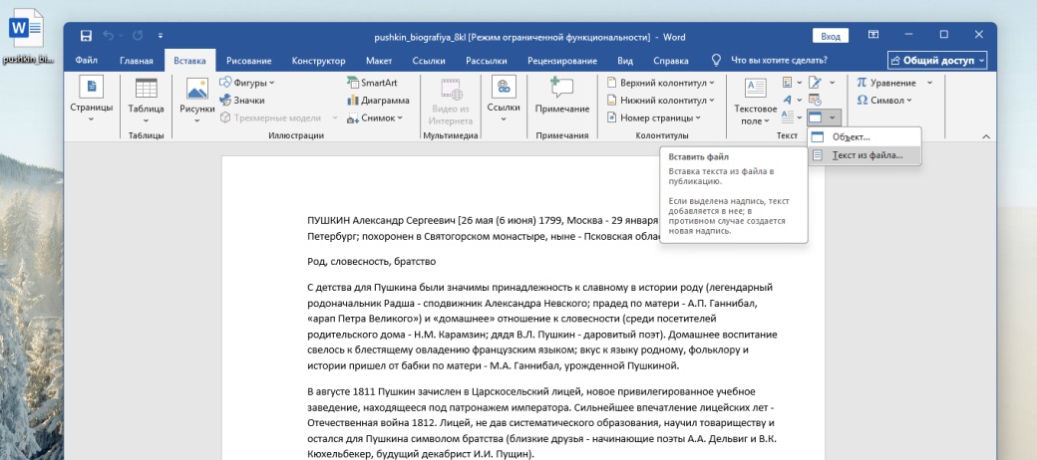Image resolution: width=1037 pixels, height=460 pixels.
Task: Open the pushkin_bi... Word file on desktop
Action: point(27,36)
